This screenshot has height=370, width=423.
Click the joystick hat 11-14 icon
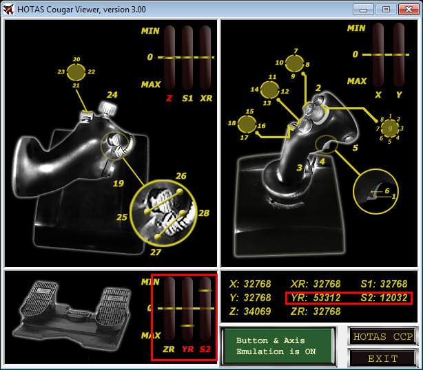(x=270, y=89)
